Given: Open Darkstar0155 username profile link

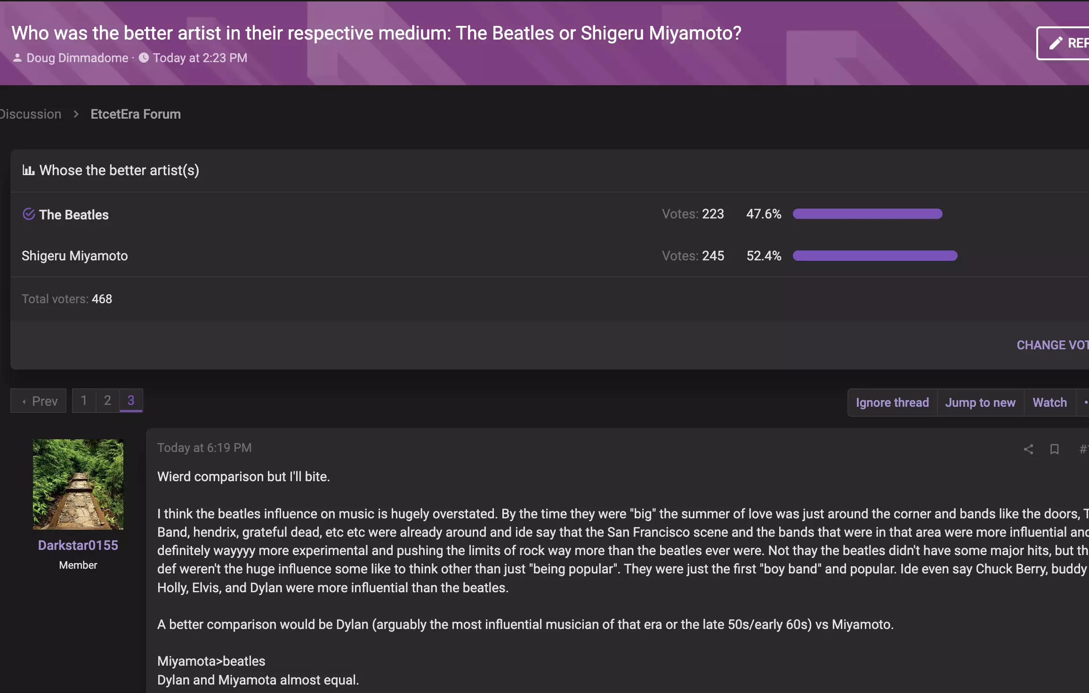Looking at the screenshot, I should [78, 545].
